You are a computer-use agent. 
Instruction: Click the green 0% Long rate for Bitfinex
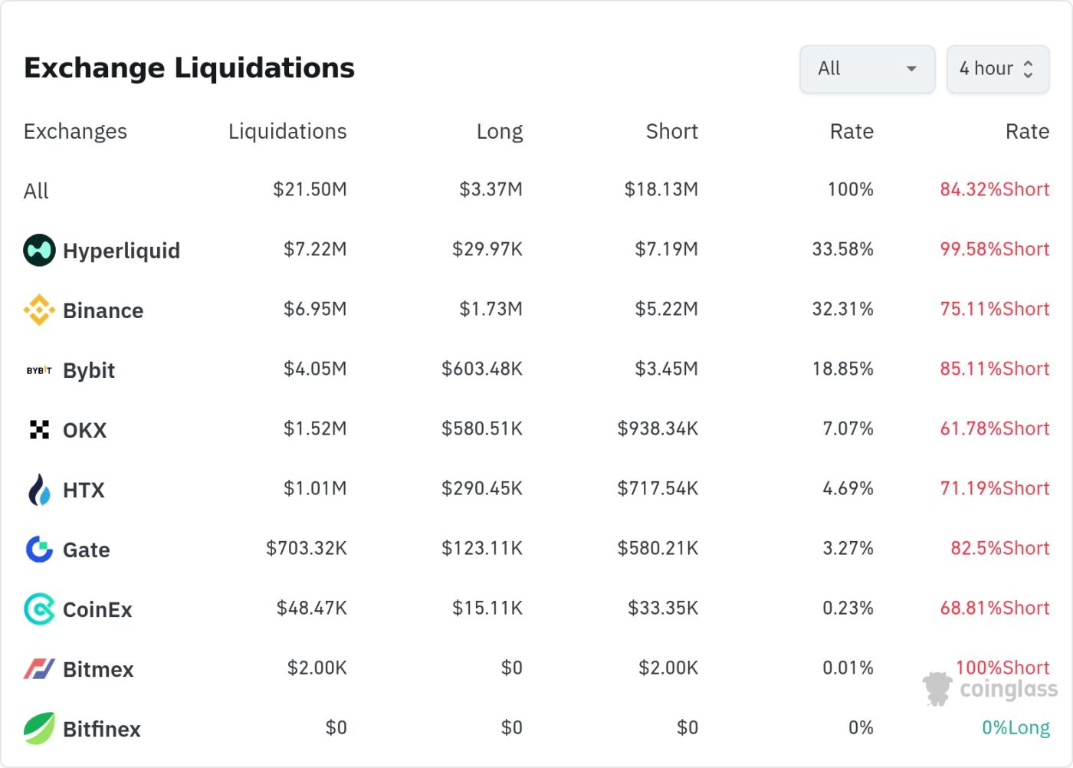(x=1017, y=727)
